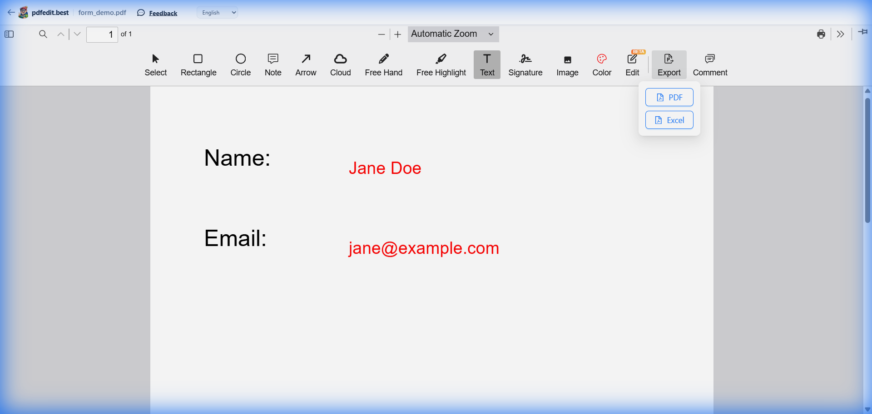This screenshot has height=414, width=872.
Task: Select the Rectangle annotation tool
Action: tap(198, 64)
